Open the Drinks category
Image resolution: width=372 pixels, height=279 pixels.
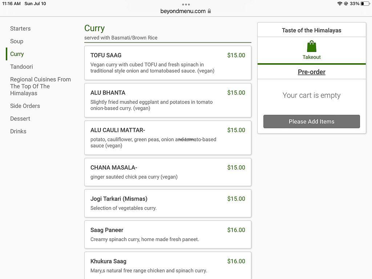coord(18,132)
